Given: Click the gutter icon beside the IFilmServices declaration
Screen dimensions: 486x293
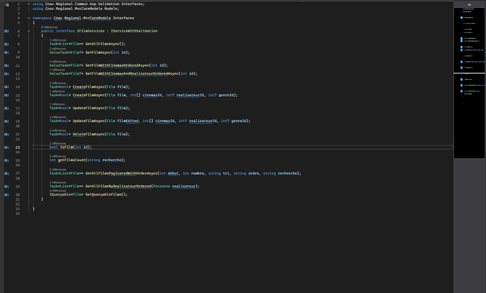Looking at the screenshot, I should click(x=6, y=31).
